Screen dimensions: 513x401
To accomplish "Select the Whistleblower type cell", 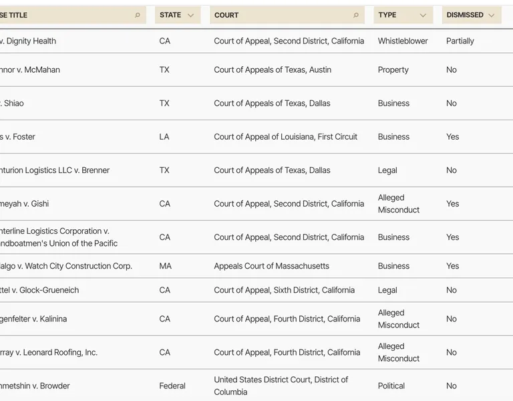I will pos(403,41).
